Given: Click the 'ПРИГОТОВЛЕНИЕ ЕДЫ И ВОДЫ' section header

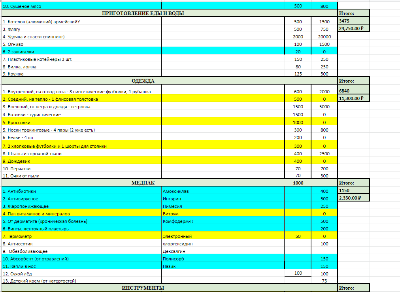Looking at the screenshot, I should [x=143, y=13].
